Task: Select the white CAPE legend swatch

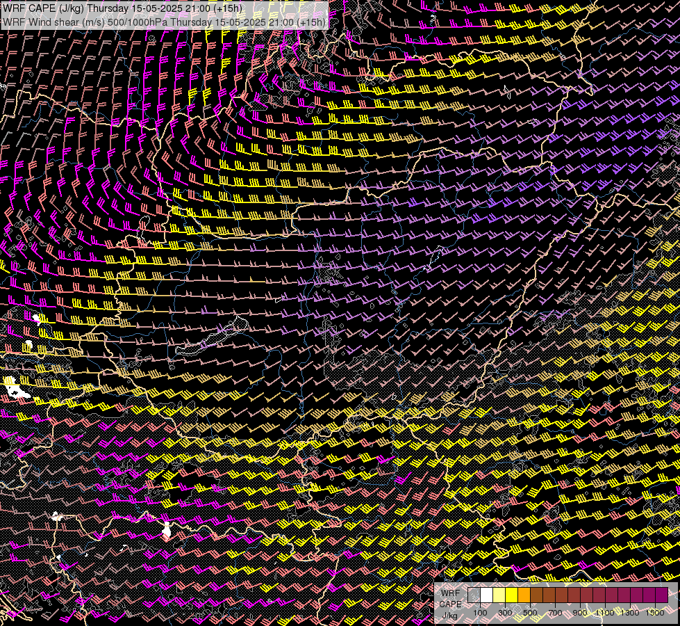Action: tap(487, 595)
